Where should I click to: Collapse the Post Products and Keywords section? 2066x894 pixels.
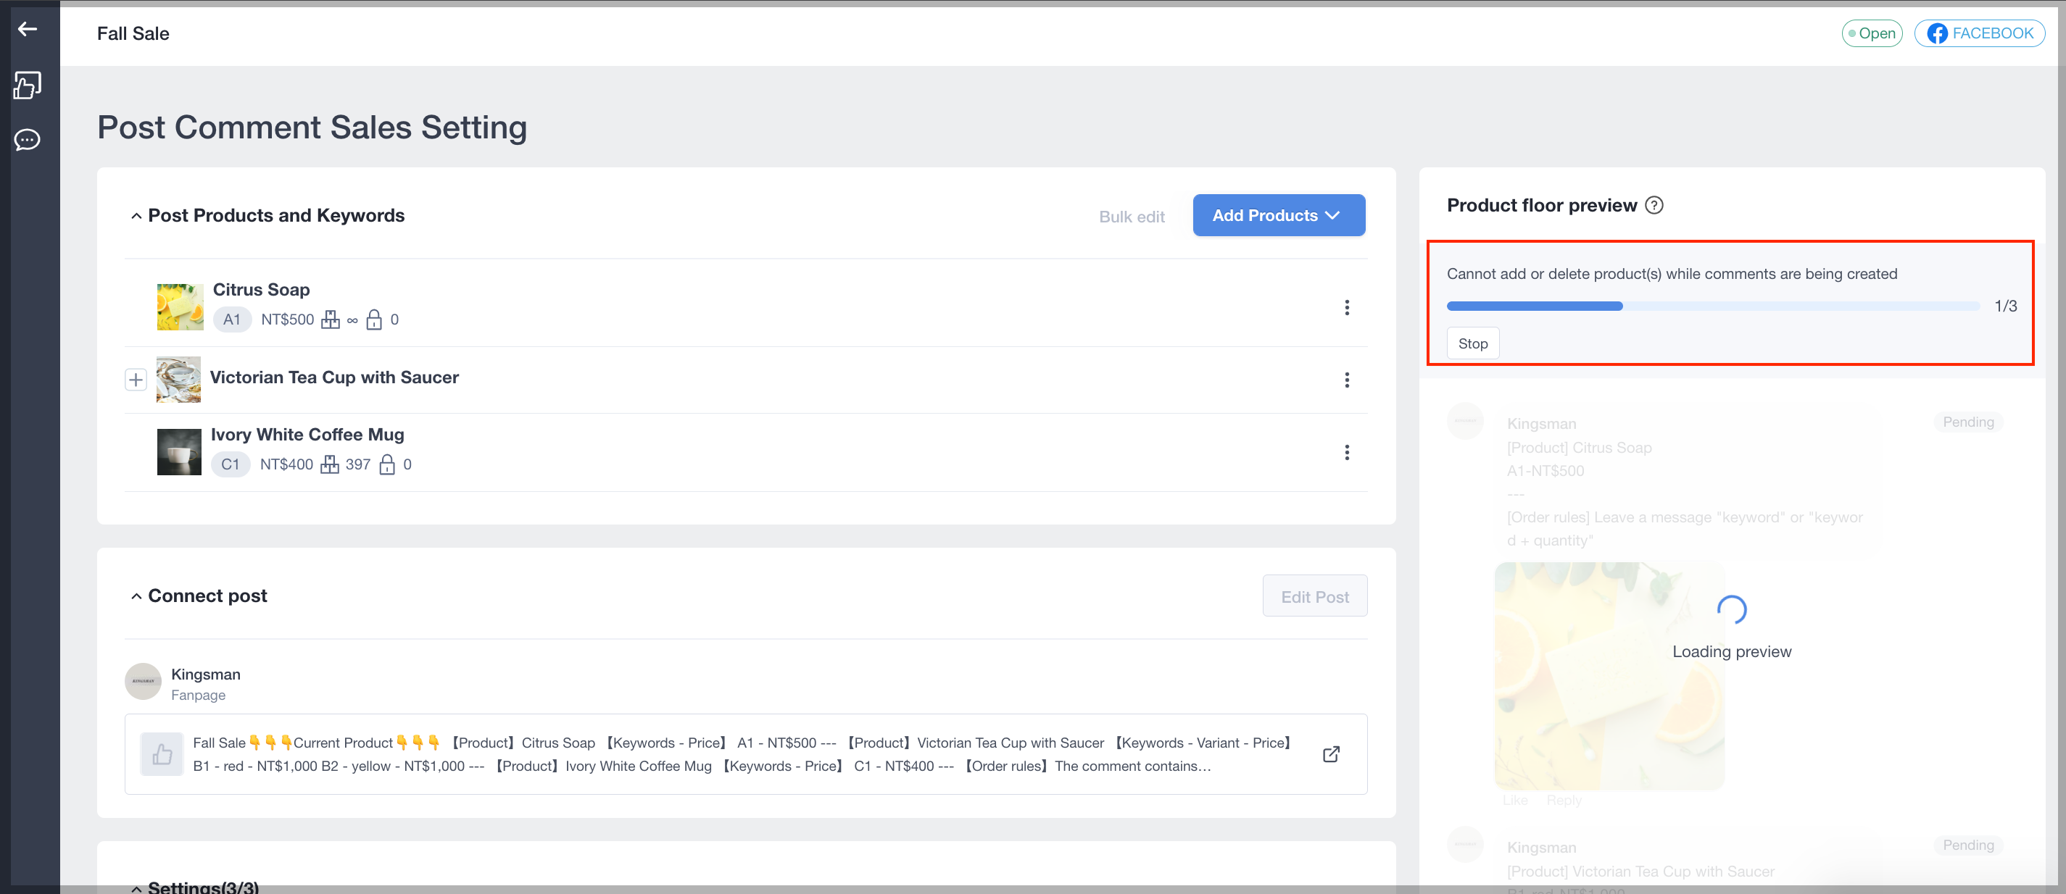click(136, 217)
